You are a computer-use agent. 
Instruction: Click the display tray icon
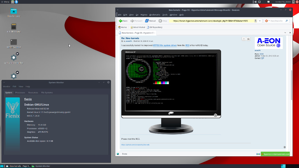point(260,2)
